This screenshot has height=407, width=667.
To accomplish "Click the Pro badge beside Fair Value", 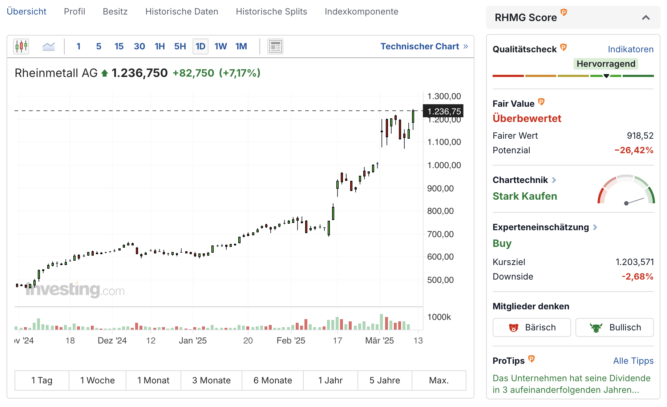I will click(541, 102).
